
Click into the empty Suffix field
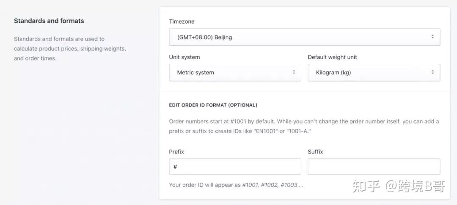point(374,167)
